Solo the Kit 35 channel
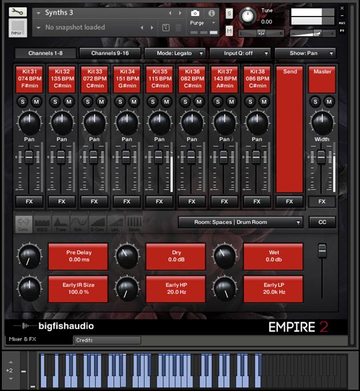This screenshot has width=360, height=391. click(153, 102)
